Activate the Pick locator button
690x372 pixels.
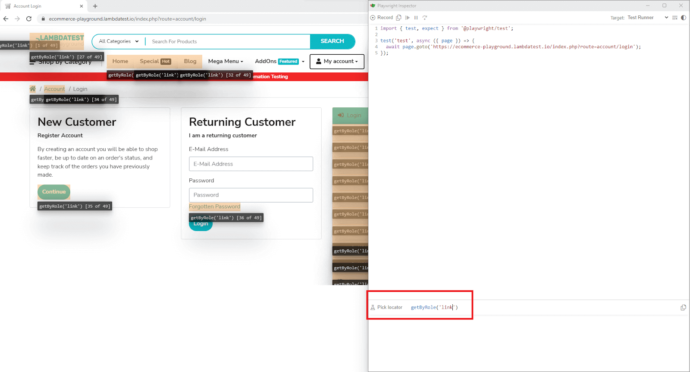pyautogui.click(x=386, y=307)
